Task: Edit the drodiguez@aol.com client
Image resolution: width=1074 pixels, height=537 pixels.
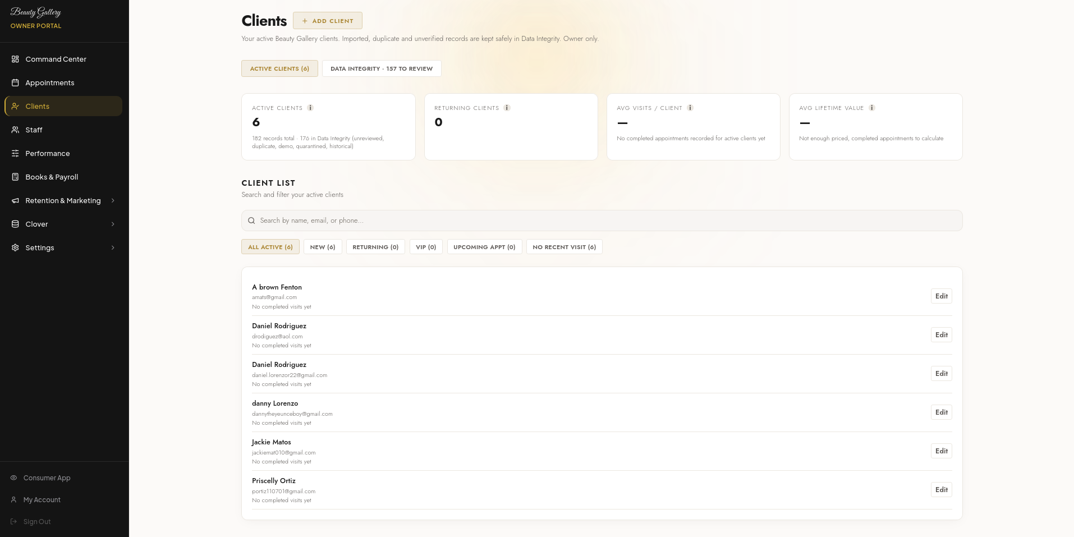Action: click(x=941, y=335)
